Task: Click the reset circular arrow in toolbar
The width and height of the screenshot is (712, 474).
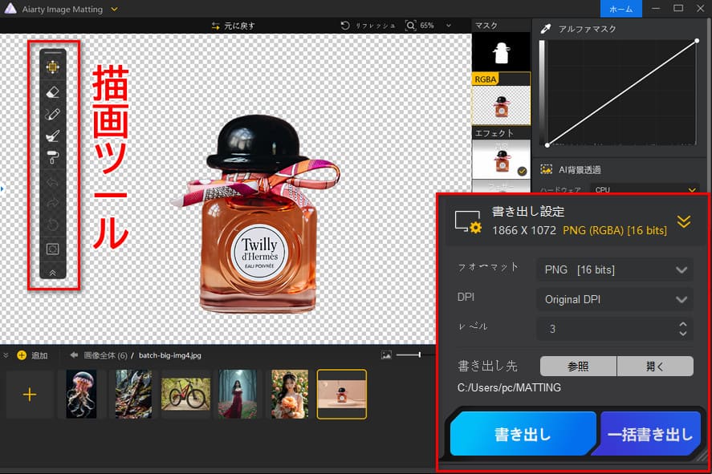Action: (53, 225)
